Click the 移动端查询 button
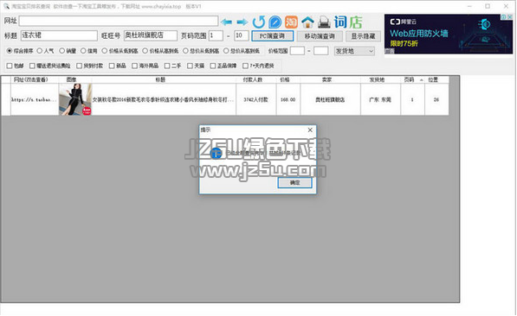Viewport: 517px width, 316px height. tap(320, 36)
